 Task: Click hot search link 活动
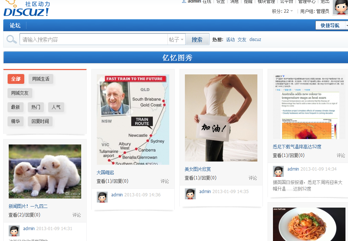click(231, 40)
